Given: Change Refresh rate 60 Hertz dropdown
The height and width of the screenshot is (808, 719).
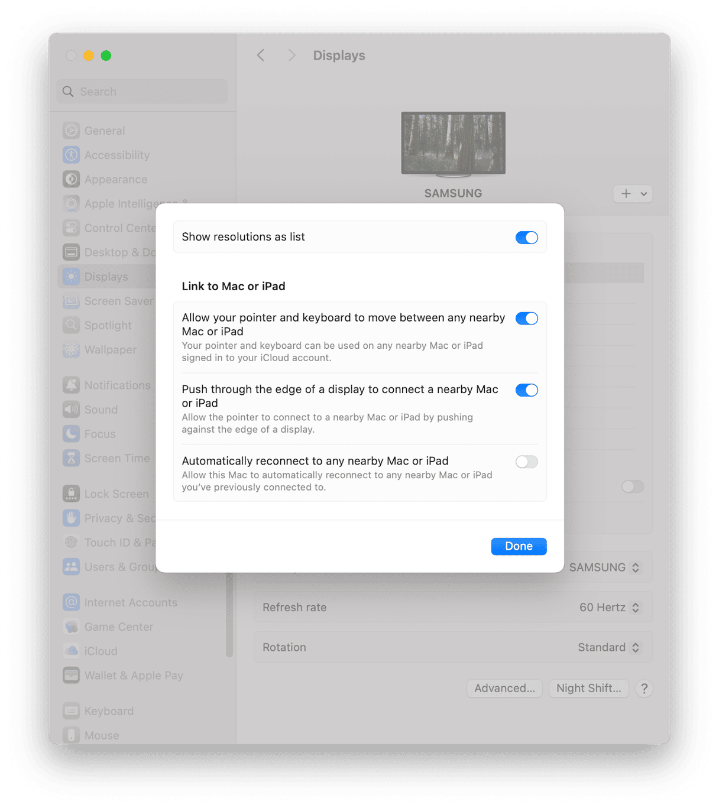Looking at the screenshot, I should click(610, 608).
